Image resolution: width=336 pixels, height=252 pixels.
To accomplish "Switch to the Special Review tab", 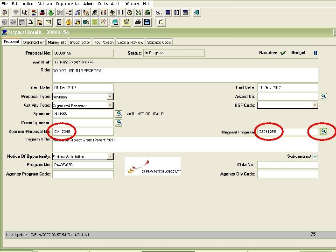I will pyautogui.click(x=130, y=42).
